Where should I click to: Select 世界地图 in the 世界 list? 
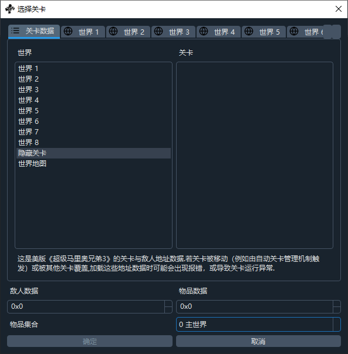[93, 164]
